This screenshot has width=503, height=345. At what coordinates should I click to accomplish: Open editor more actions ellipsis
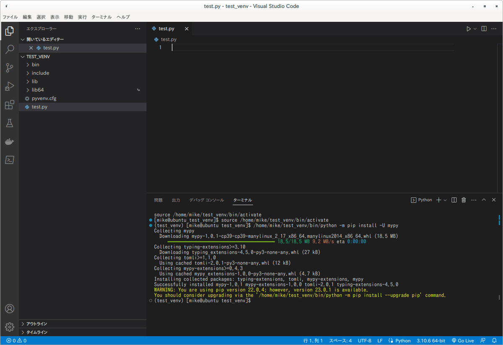pos(494,29)
